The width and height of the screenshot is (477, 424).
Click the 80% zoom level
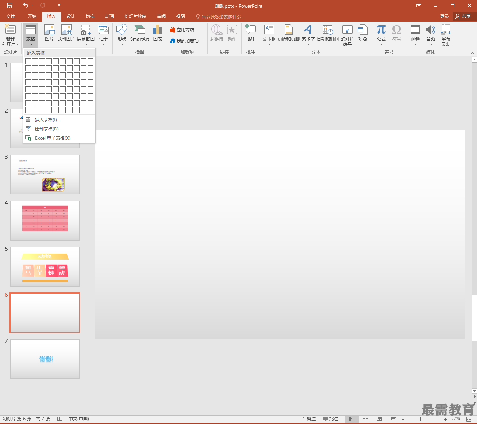(457, 419)
